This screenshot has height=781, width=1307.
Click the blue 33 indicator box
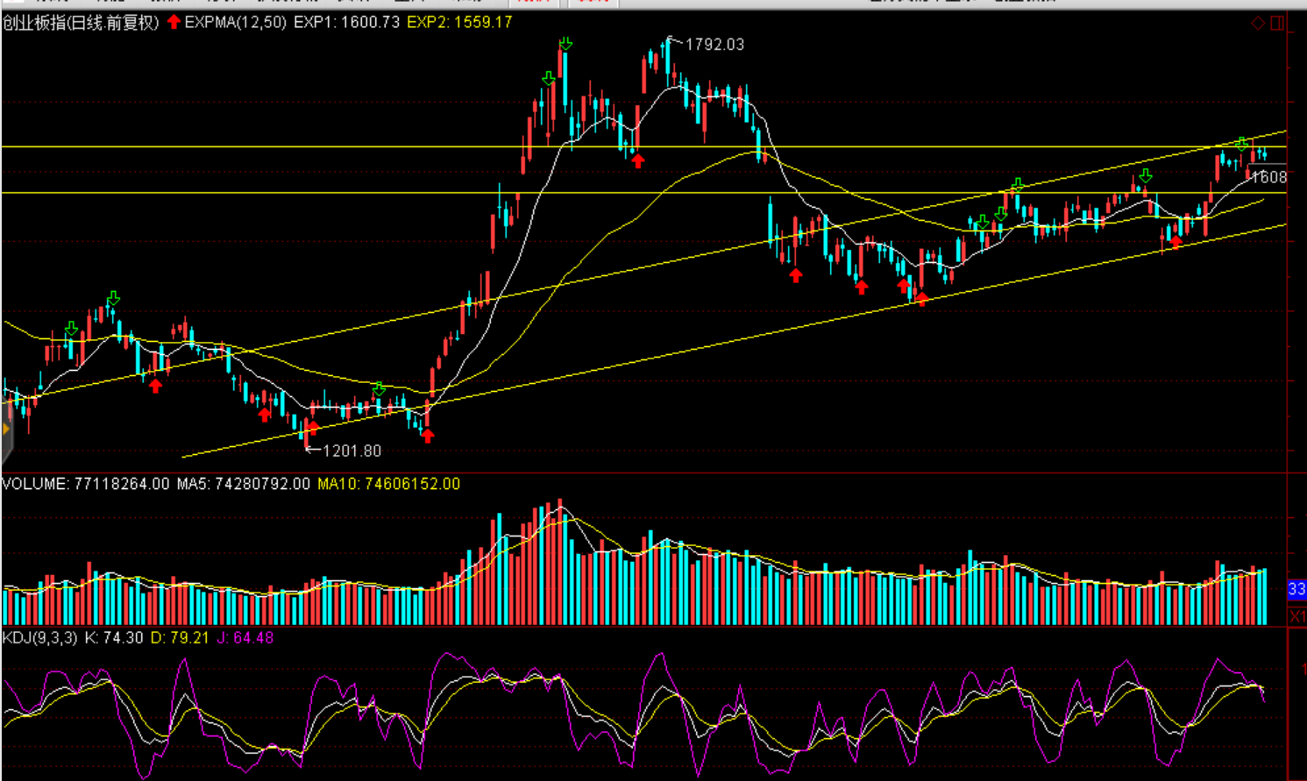click(1297, 589)
